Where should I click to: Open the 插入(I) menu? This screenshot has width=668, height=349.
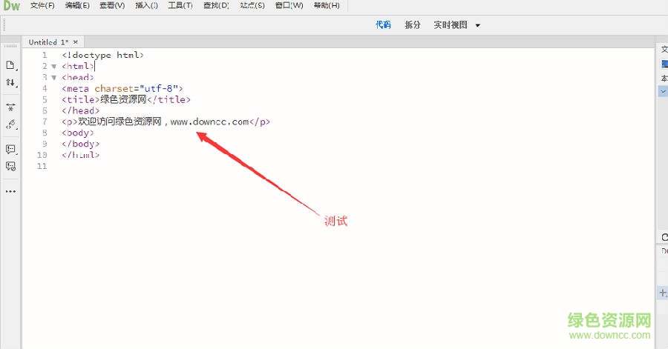(146, 6)
